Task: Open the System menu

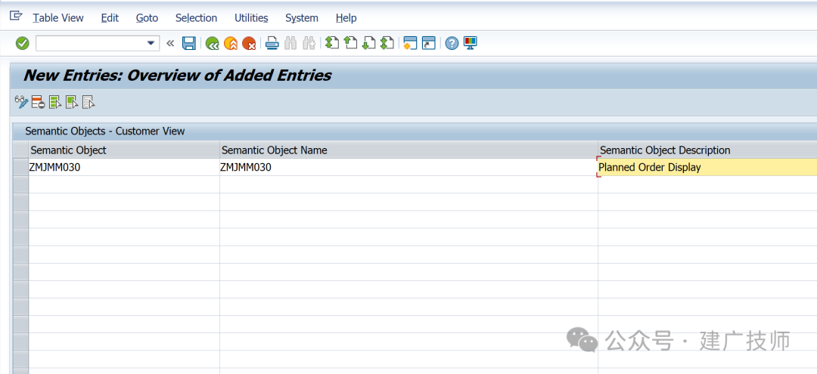Action: click(302, 17)
